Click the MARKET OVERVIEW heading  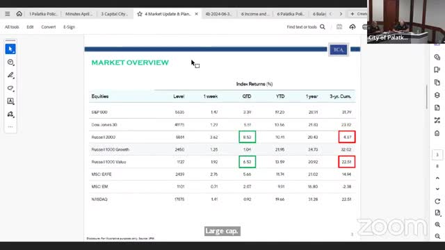[x=130, y=62]
